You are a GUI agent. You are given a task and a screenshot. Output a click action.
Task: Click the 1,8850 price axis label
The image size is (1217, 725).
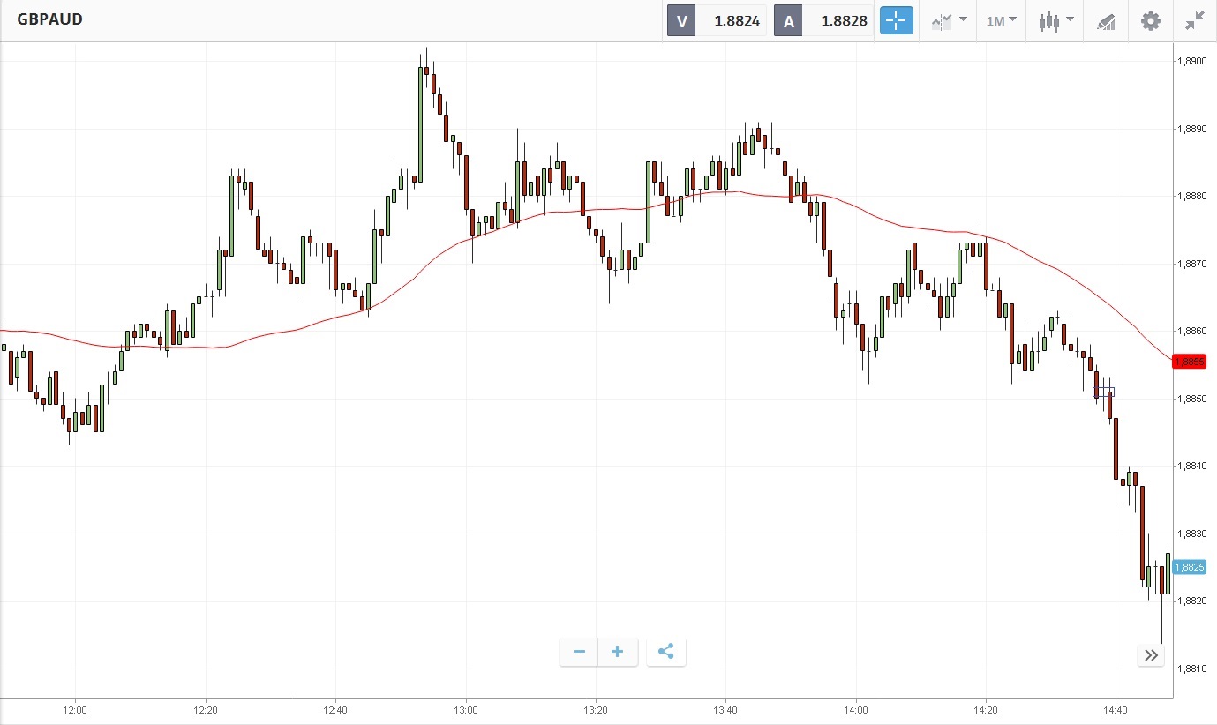point(1191,399)
